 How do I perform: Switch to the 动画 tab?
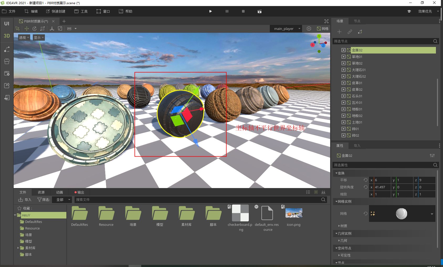pyautogui.click(x=60, y=192)
